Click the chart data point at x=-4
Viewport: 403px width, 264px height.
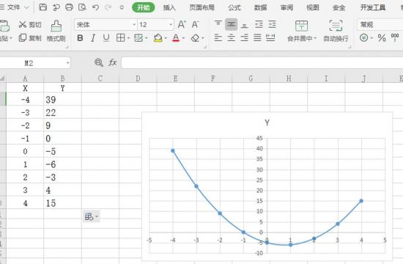coord(173,151)
